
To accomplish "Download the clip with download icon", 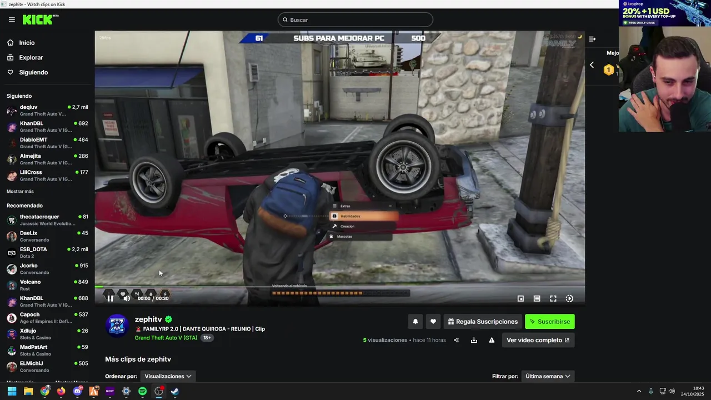I will [x=474, y=340].
